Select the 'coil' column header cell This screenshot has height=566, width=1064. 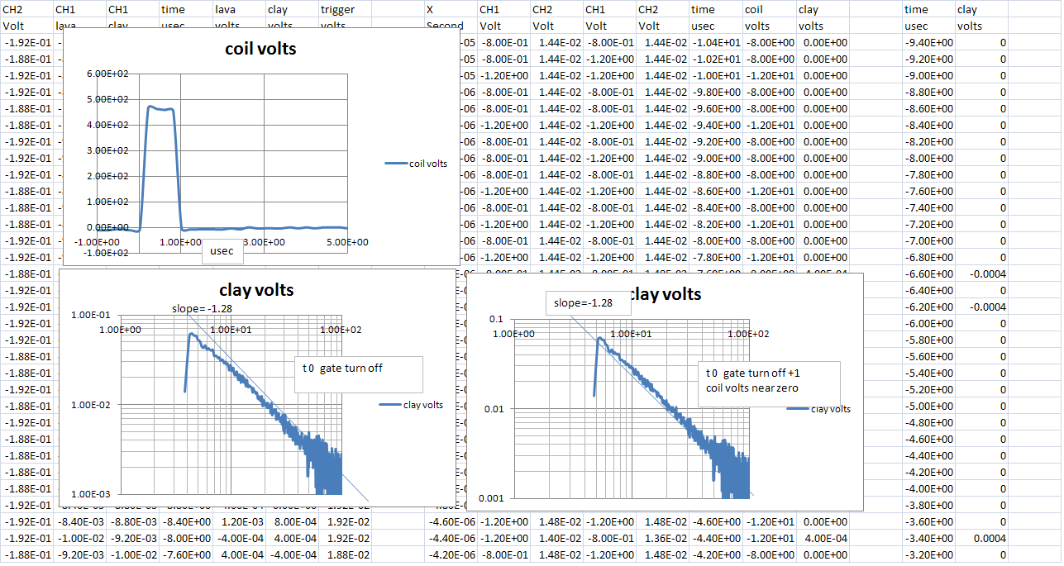[x=770, y=9]
